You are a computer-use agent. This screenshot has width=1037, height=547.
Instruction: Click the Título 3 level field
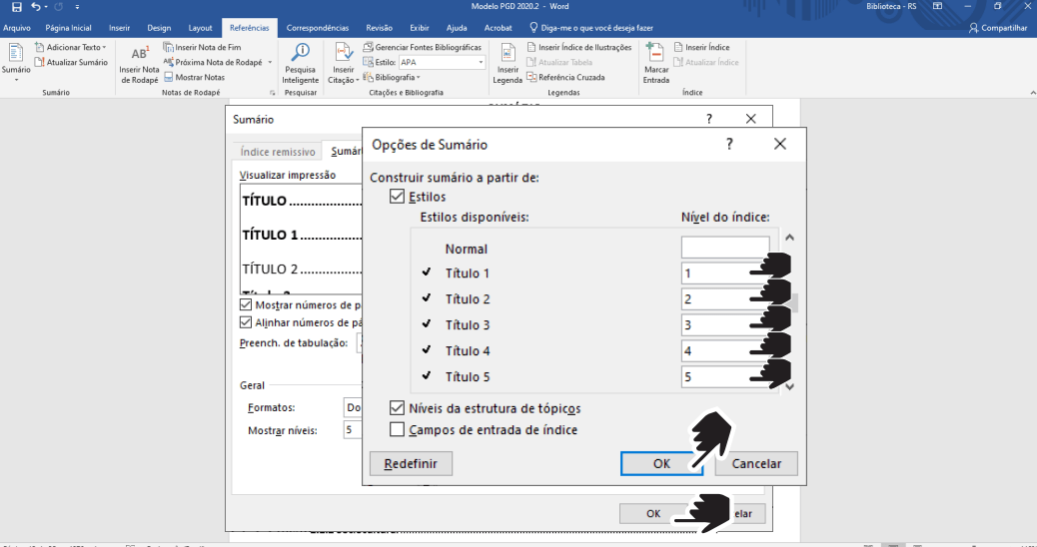pos(725,325)
